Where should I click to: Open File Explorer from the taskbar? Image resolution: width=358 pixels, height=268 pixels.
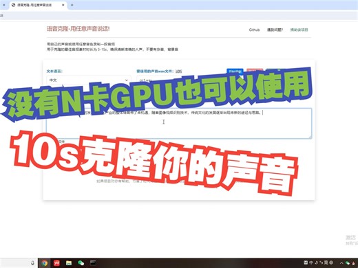69,263
